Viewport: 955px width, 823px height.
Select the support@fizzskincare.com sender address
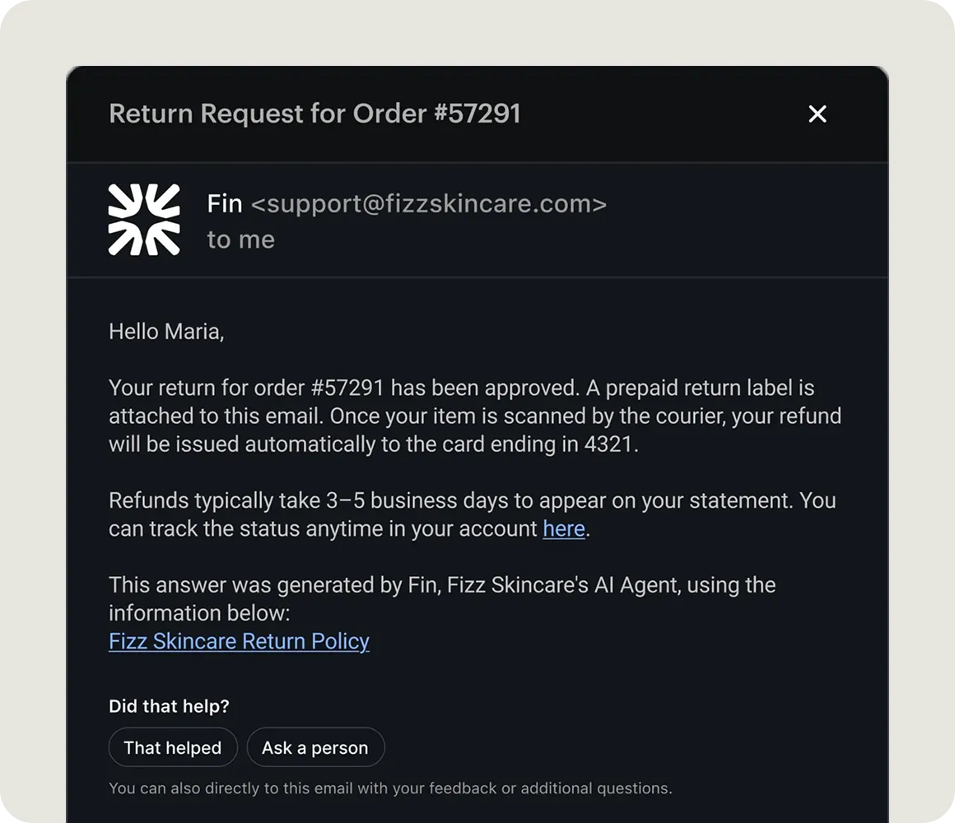pos(428,203)
